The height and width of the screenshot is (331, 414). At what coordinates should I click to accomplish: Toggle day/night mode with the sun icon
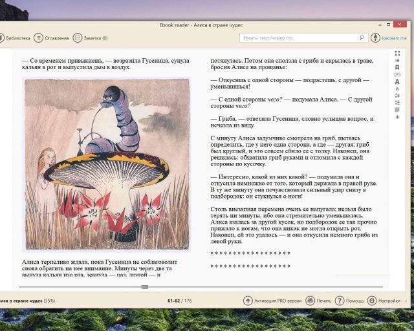[x=397, y=117]
